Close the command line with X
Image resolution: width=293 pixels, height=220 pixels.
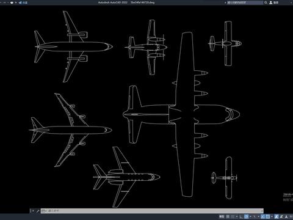click(32, 211)
